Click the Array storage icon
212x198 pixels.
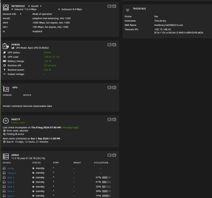pos(6,157)
